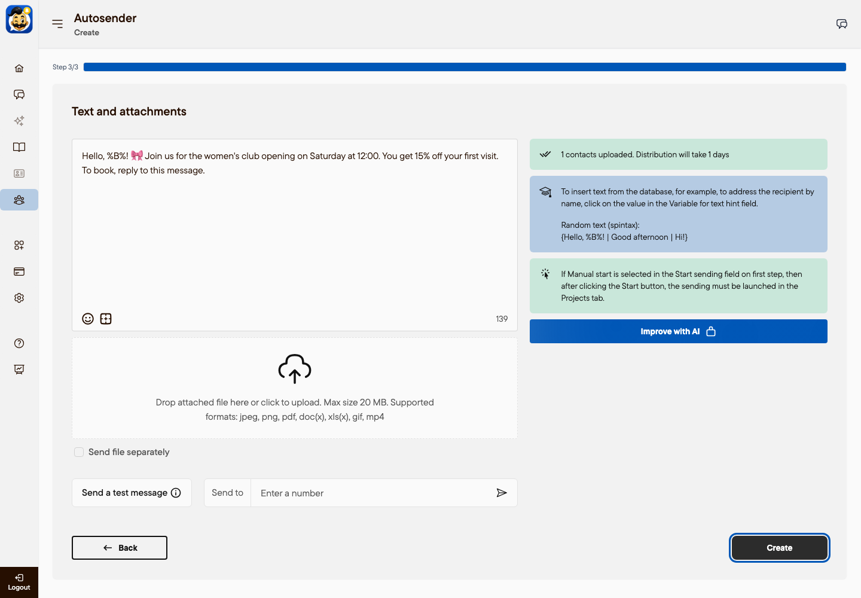Open the apps grid-plus sidebar icon
This screenshot has width=861, height=598.
pyautogui.click(x=19, y=245)
